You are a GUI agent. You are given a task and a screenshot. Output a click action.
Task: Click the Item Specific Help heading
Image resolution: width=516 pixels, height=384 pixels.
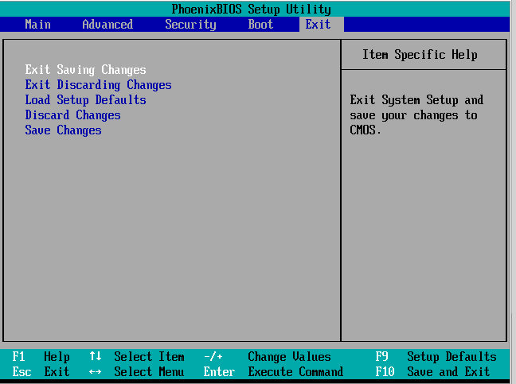tap(420, 55)
